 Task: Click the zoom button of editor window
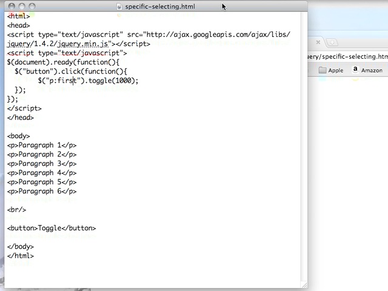tap(32, 6)
